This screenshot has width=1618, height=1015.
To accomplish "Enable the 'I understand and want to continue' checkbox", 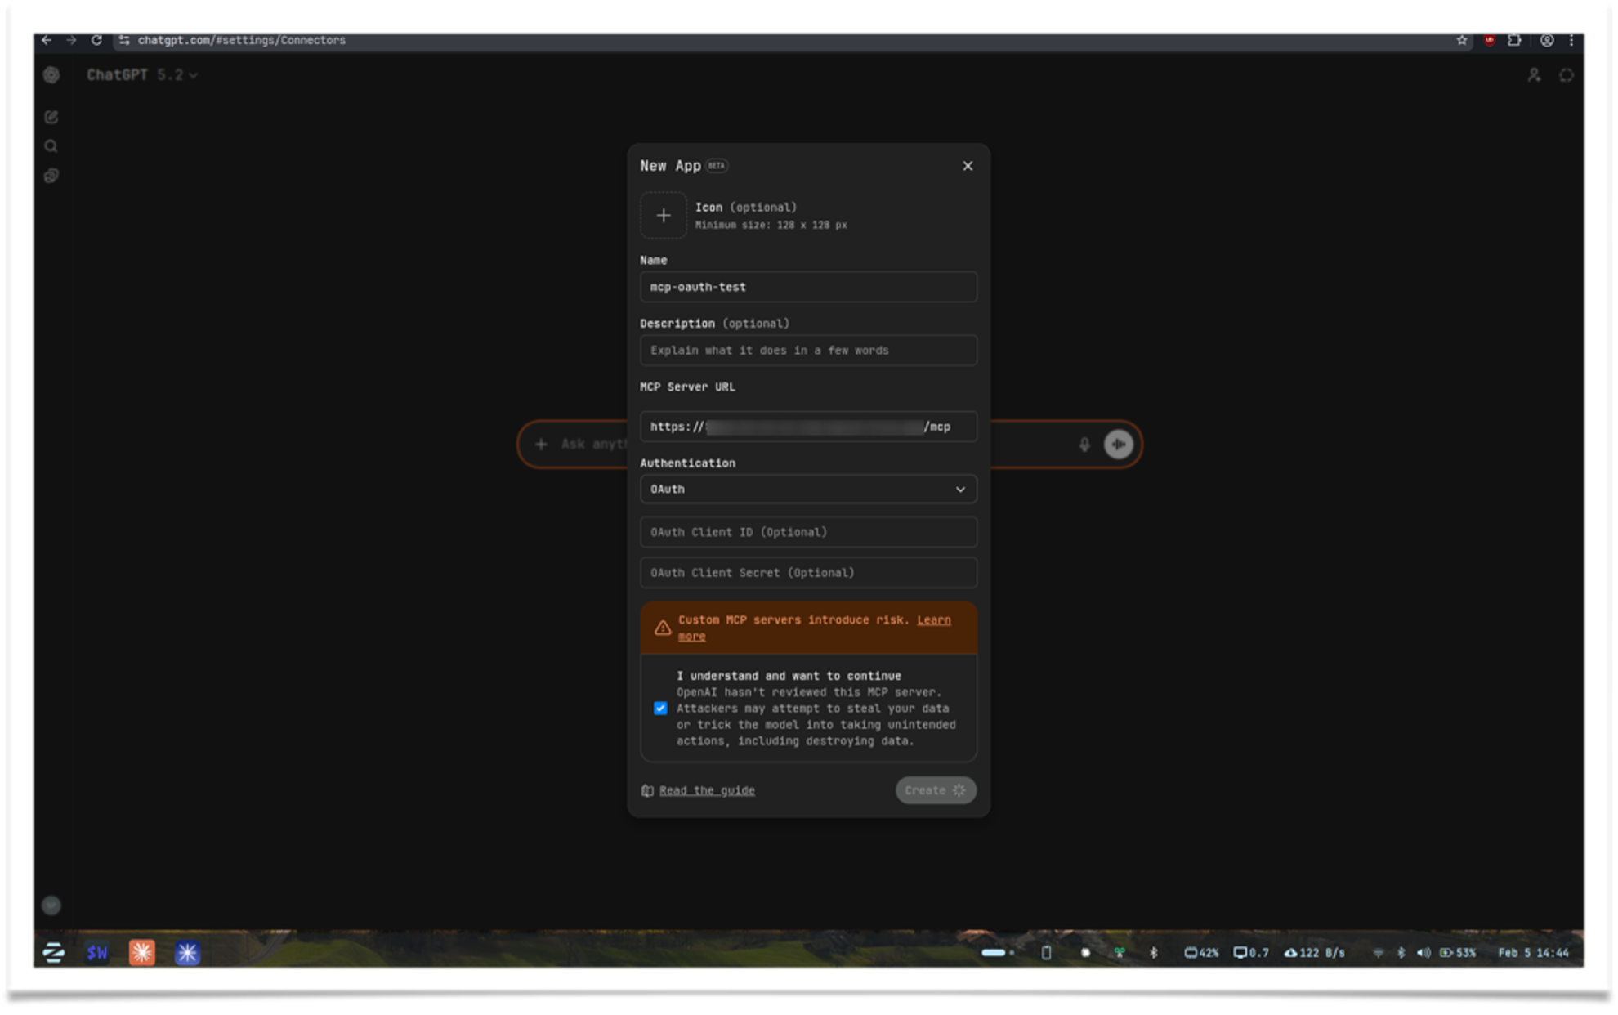I will [659, 708].
